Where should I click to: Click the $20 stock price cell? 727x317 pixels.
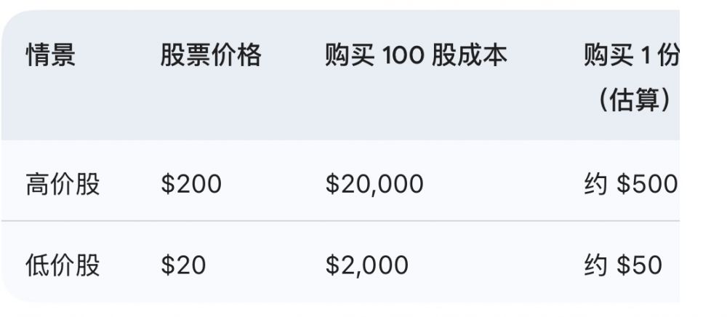click(x=183, y=265)
